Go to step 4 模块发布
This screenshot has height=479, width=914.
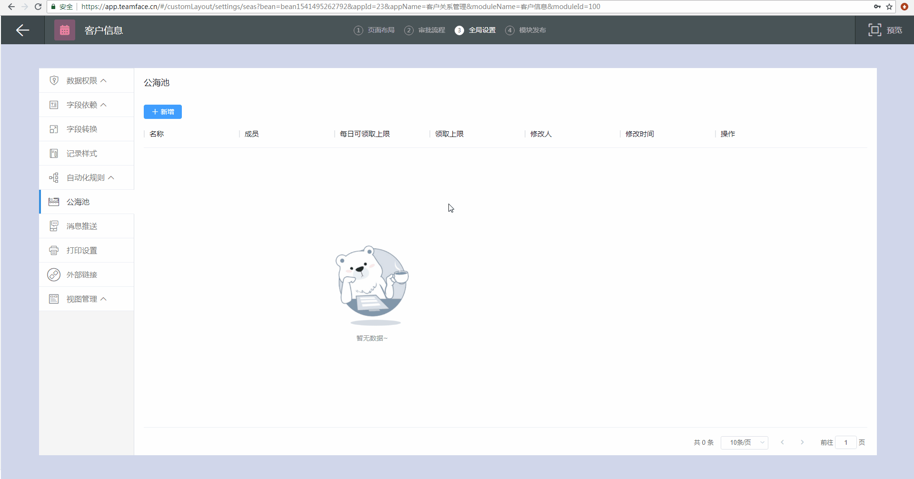click(526, 30)
